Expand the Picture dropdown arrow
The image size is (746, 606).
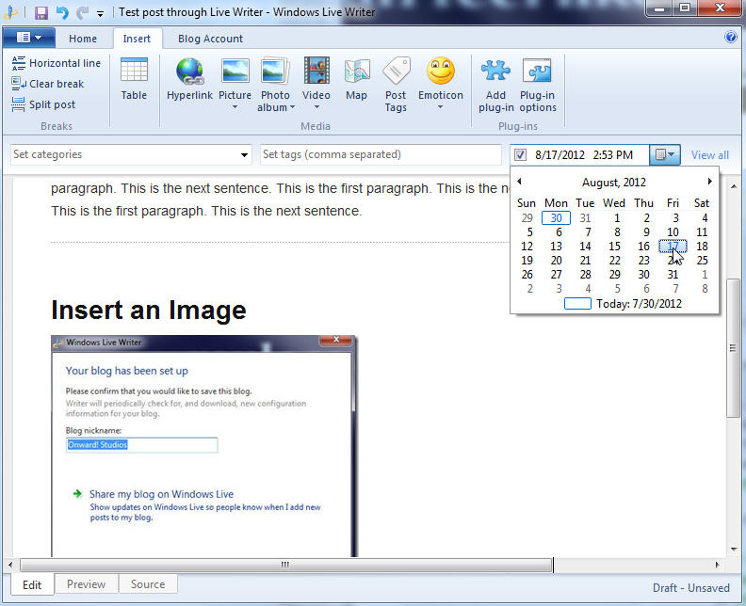(235, 107)
